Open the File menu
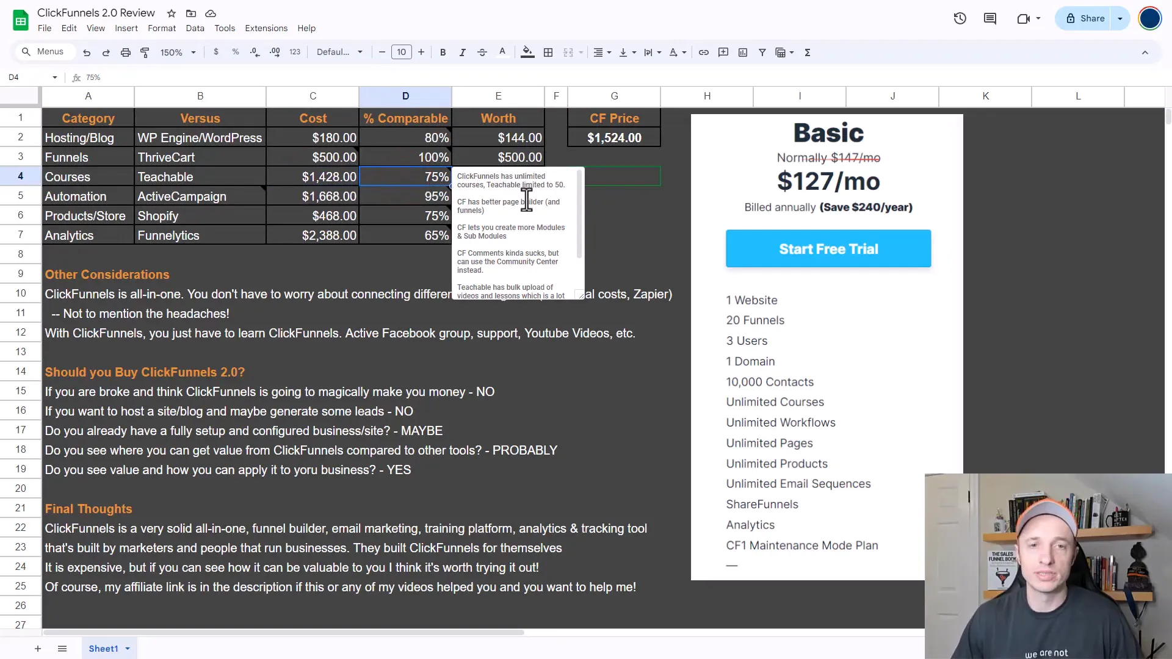The height and width of the screenshot is (659, 1172). (x=45, y=28)
